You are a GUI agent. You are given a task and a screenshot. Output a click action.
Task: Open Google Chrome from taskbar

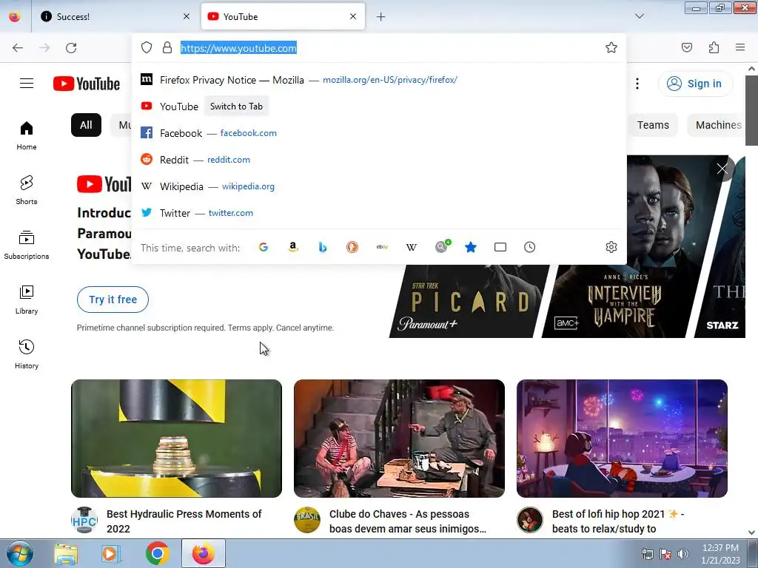coord(157,553)
